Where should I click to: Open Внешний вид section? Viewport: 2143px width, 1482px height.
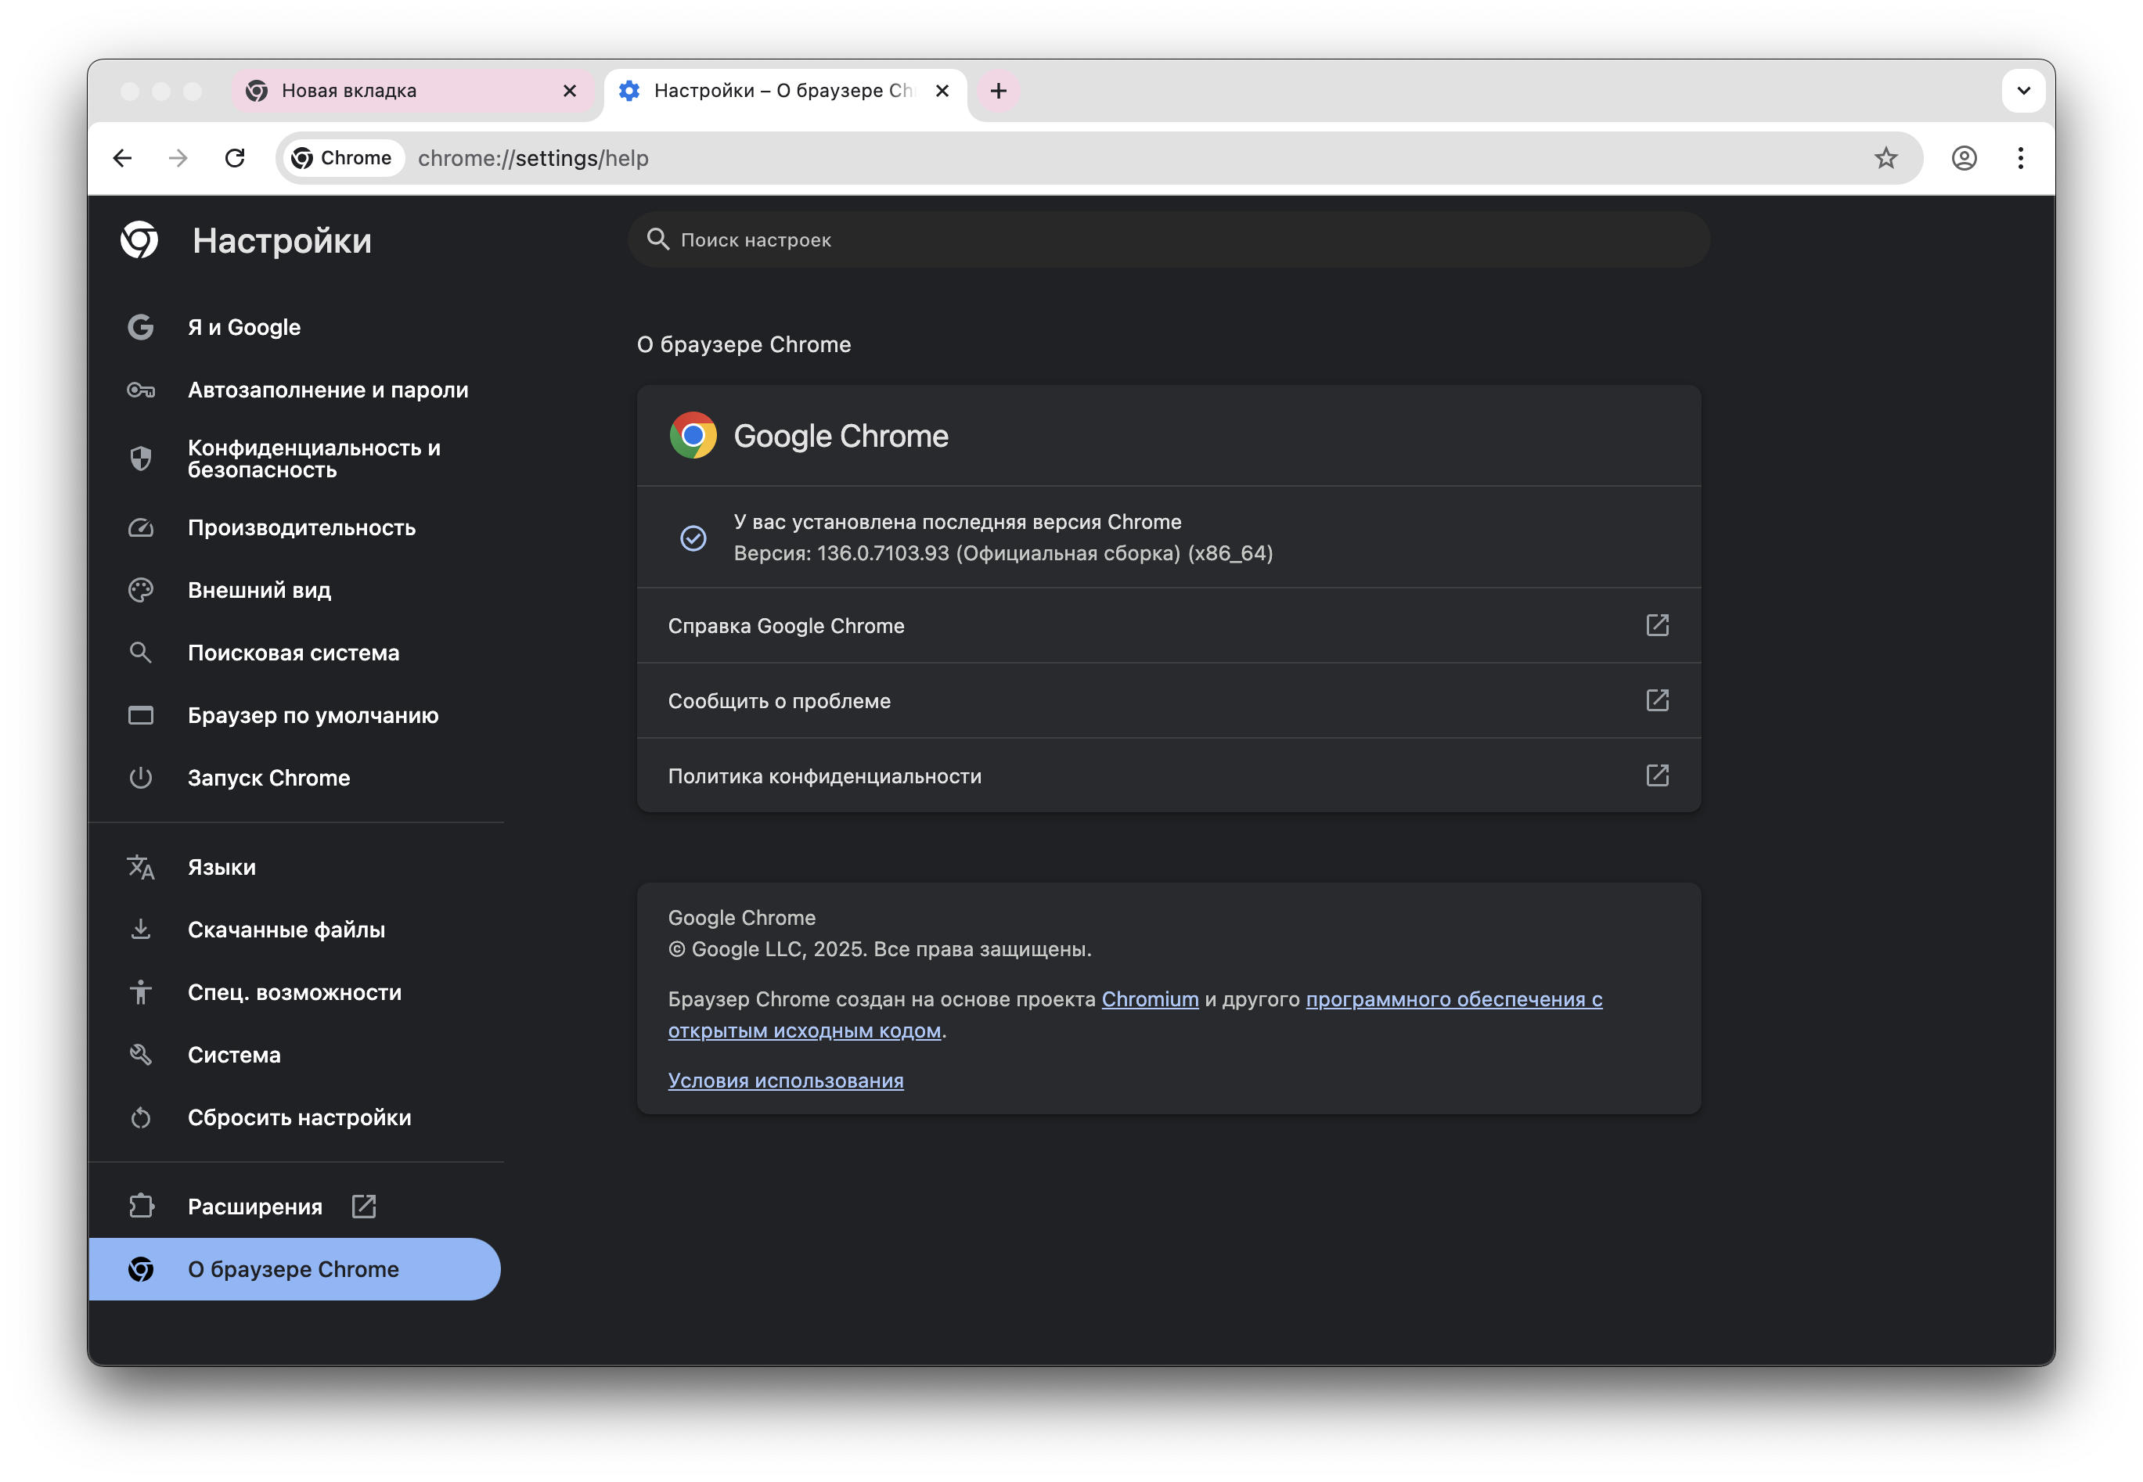(x=258, y=590)
